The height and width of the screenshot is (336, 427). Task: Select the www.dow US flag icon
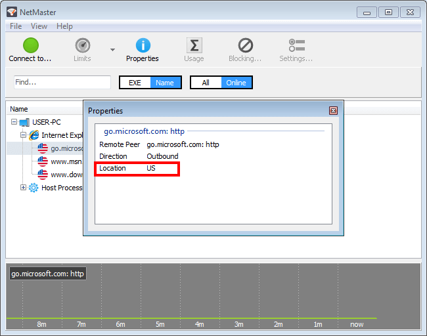43,175
